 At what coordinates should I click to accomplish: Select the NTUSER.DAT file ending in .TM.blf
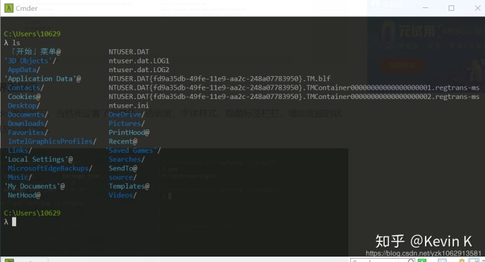220,79
